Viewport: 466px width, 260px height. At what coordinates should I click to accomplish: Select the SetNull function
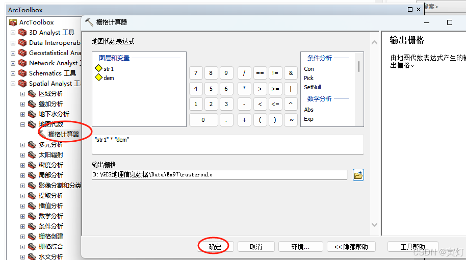click(313, 87)
